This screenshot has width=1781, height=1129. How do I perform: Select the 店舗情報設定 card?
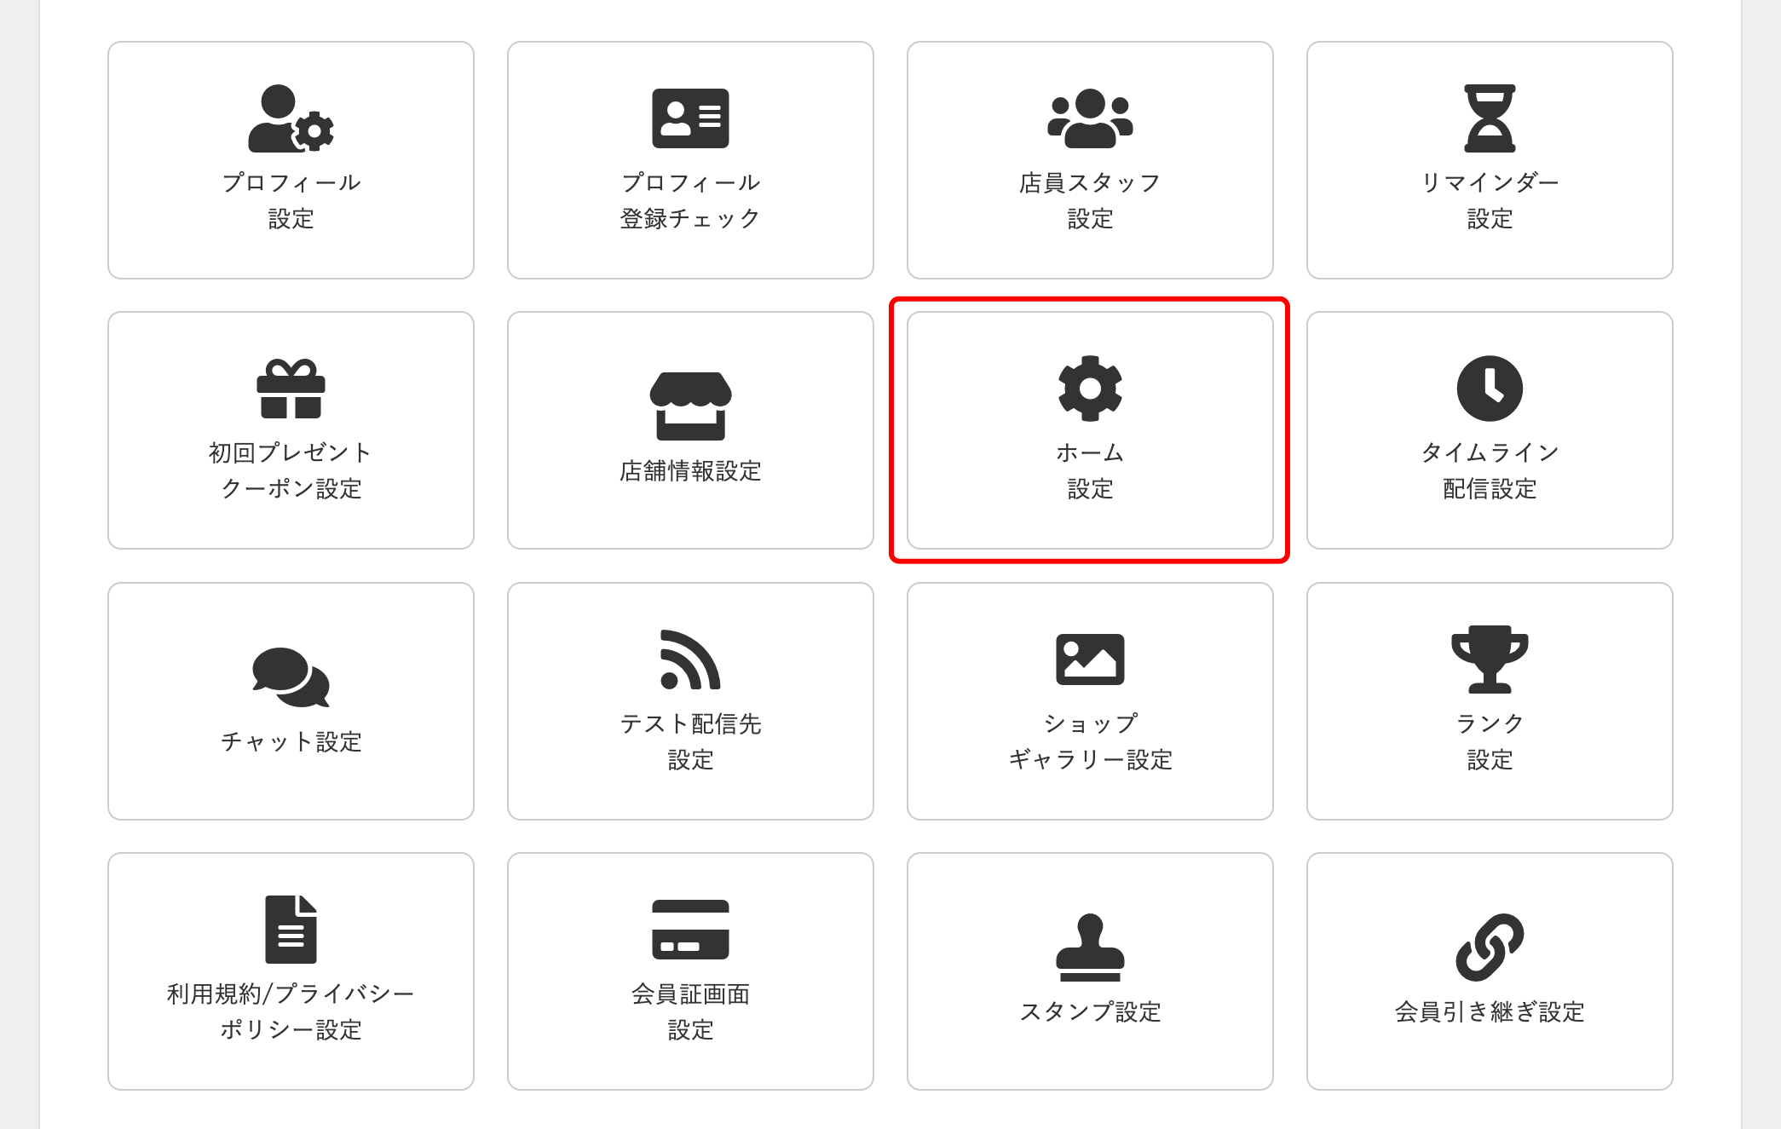pyautogui.click(x=690, y=431)
